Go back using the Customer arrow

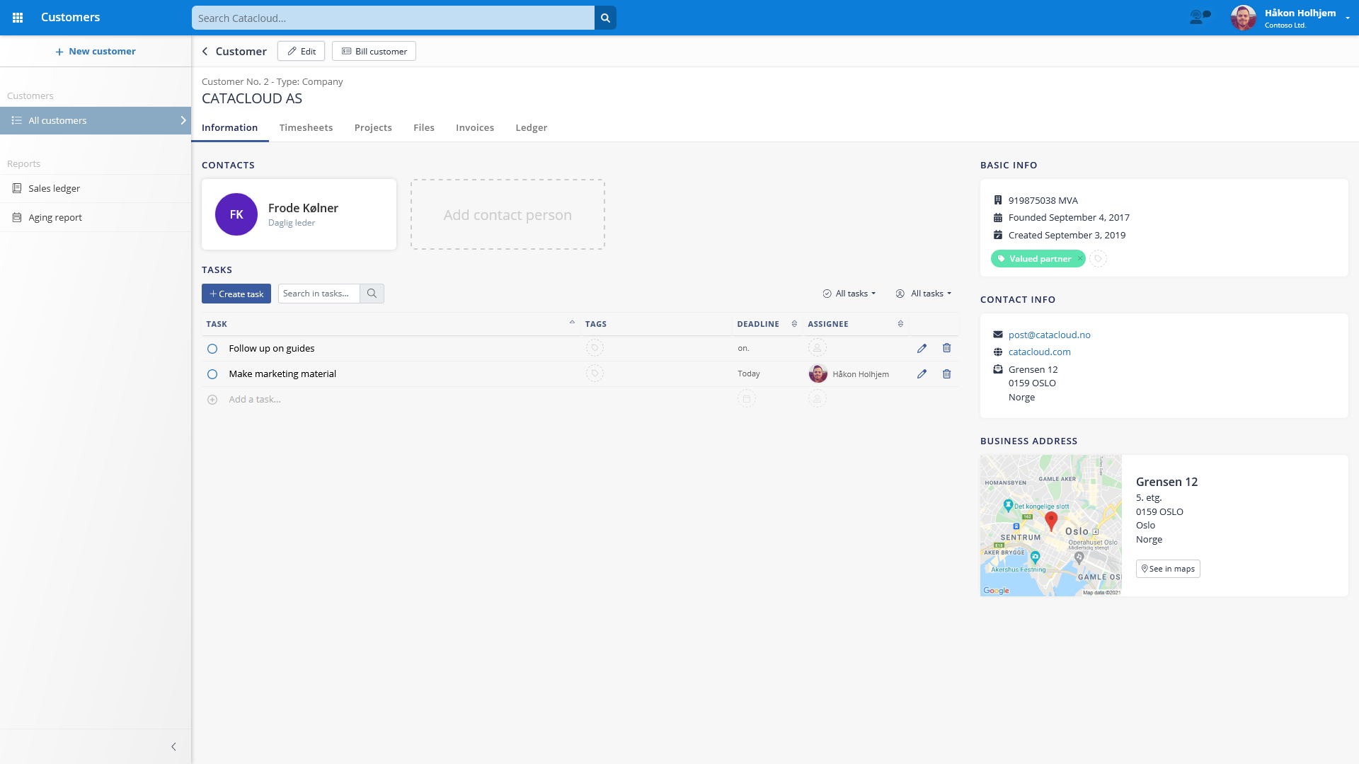click(205, 52)
